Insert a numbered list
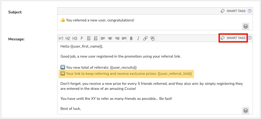 [x=96, y=38]
